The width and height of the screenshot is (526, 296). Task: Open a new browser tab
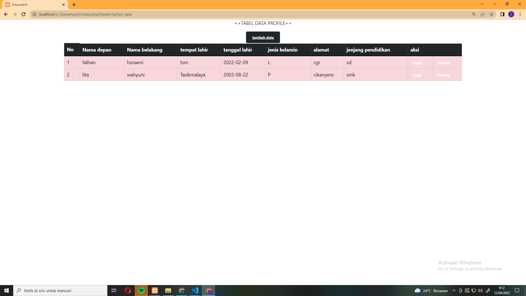click(74, 5)
